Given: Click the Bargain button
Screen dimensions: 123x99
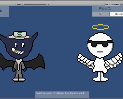Looking at the screenshot, I should [117, 14].
